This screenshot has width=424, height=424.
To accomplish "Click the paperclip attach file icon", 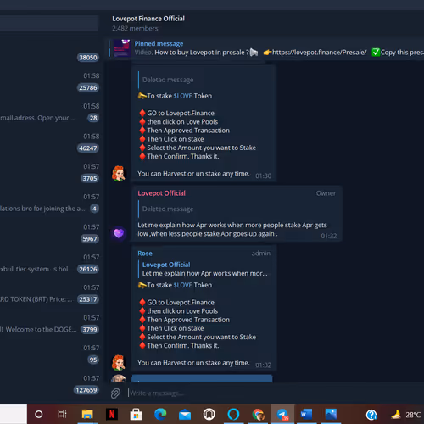I will tap(115, 393).
